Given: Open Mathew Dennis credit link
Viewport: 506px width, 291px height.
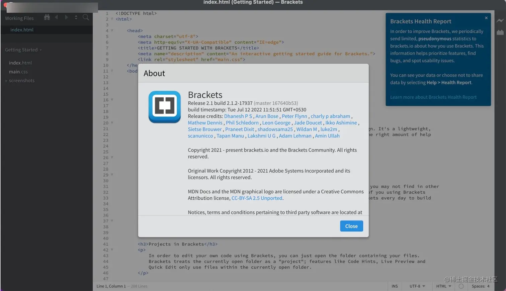Looking at the screenshot, I should pos(205,123).
